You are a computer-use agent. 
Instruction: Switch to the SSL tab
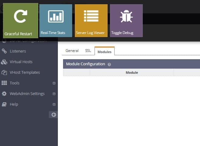coord(88,51)
